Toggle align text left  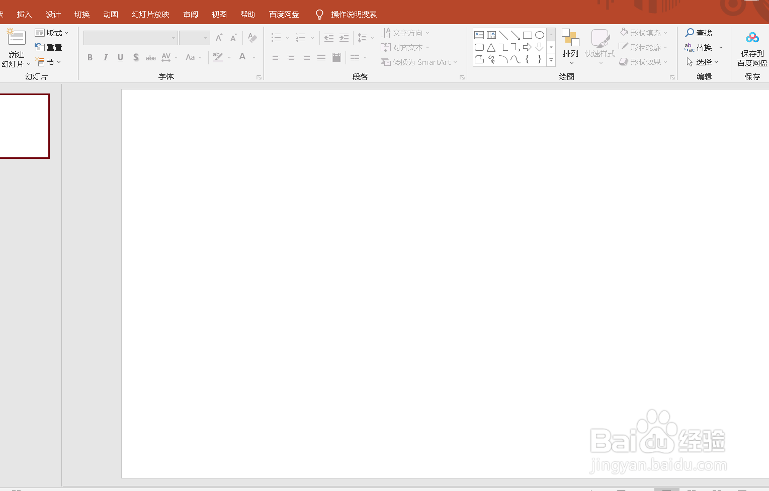276,57
